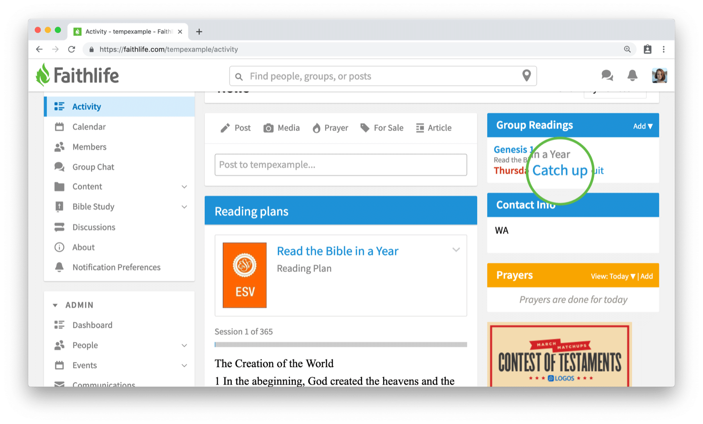Expand the Bible Study chevron

coord(184,207)
